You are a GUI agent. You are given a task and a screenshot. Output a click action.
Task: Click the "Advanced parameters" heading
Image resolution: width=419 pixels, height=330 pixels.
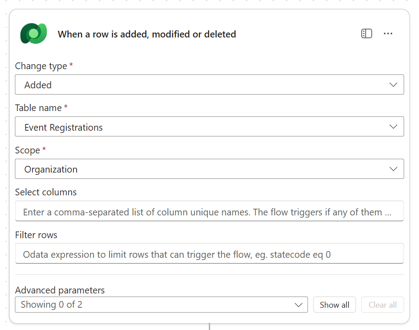pos(60,290)
